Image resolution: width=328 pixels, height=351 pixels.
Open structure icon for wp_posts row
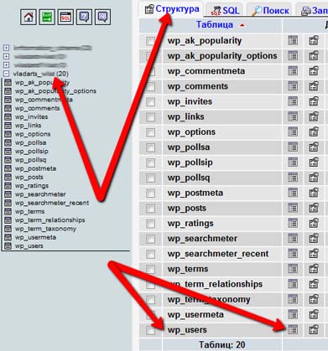coord(314,208)
